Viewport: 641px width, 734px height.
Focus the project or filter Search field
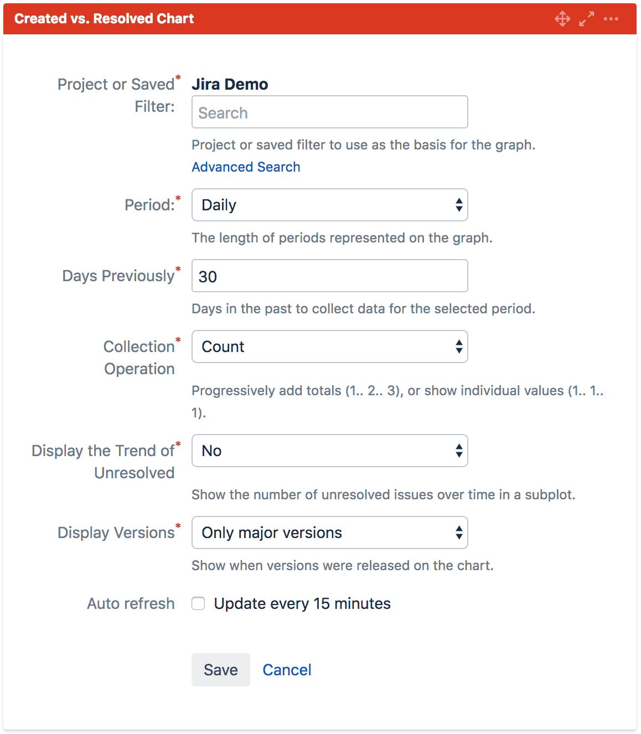(330, 112)
